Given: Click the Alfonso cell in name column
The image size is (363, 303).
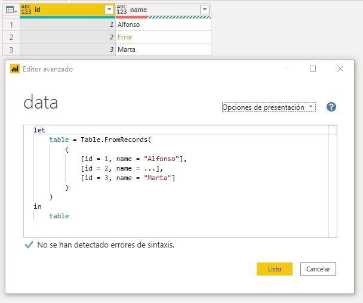Looking at the screenshot, I should tap(163, 24).
